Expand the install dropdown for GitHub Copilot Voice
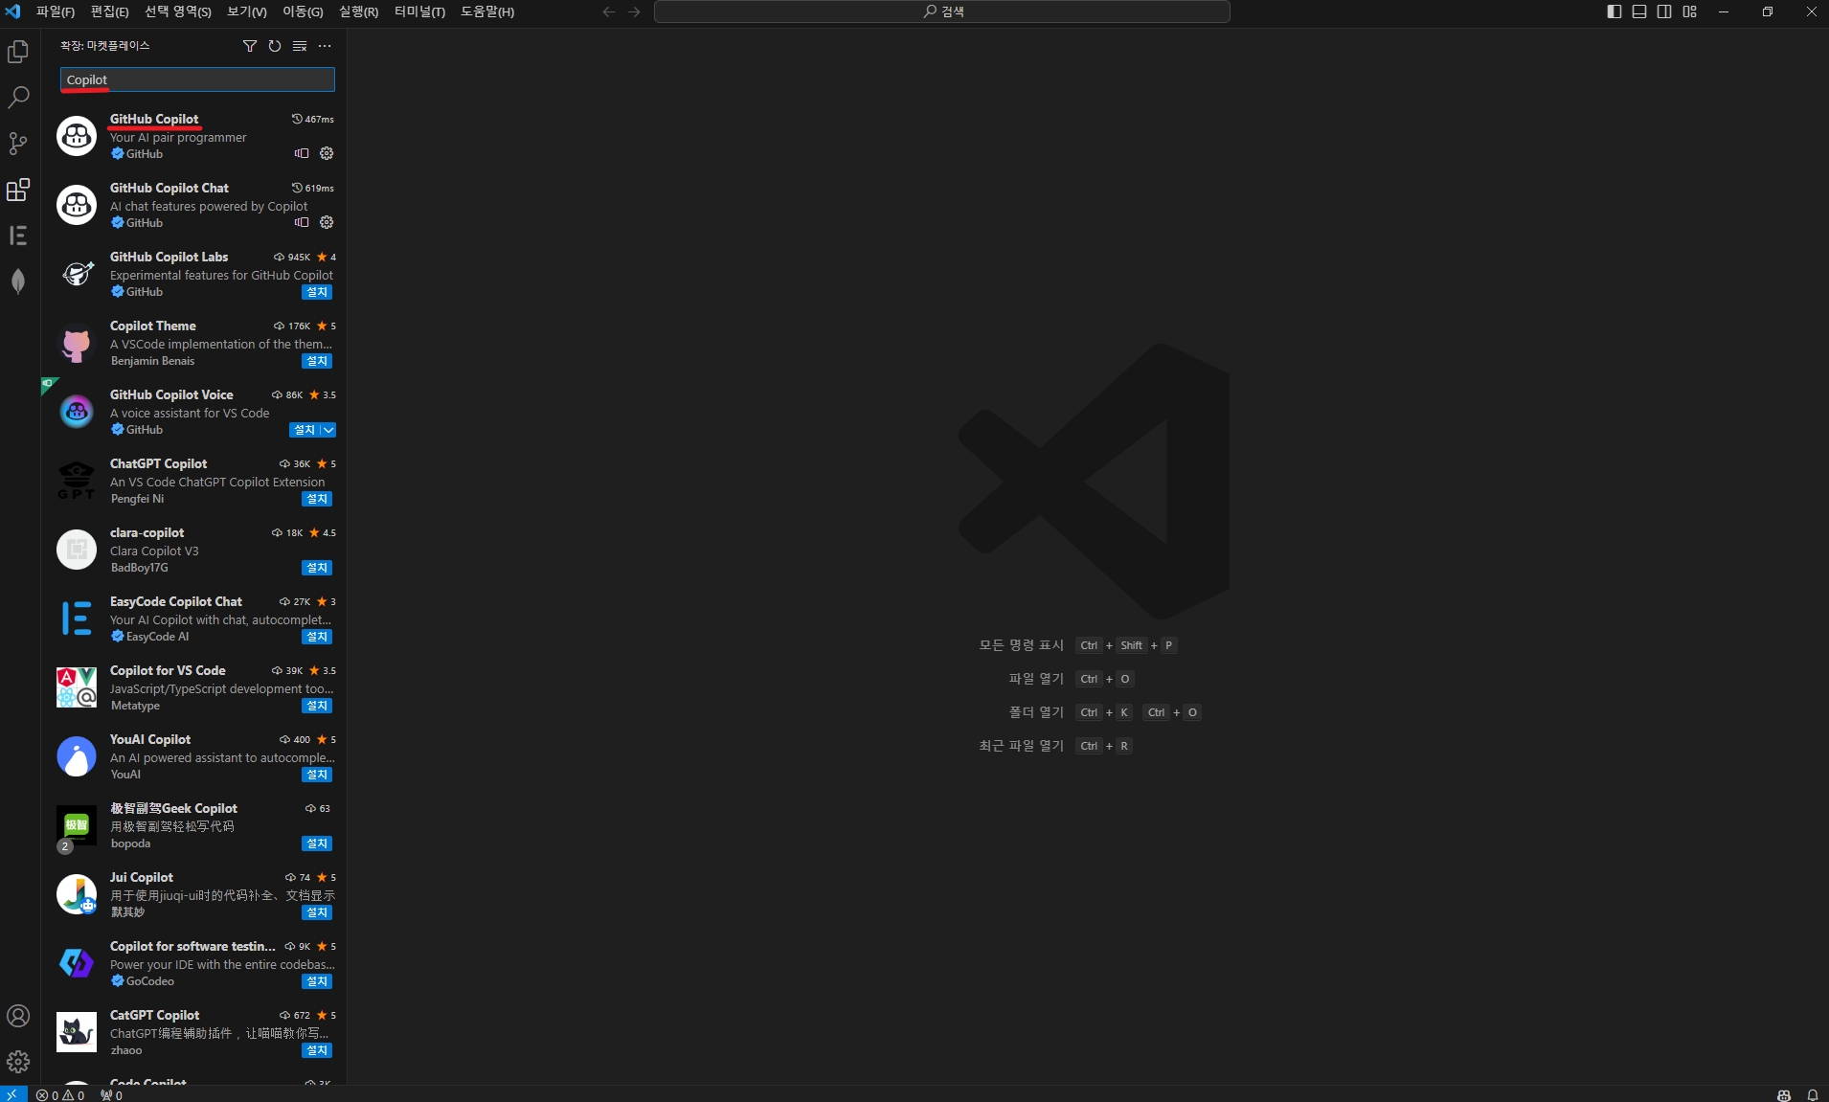The width and height of the screenshot is (1829, 1102). (328, 430)
